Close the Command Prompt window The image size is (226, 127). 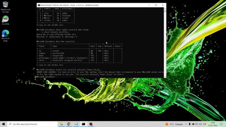[163, 5]
